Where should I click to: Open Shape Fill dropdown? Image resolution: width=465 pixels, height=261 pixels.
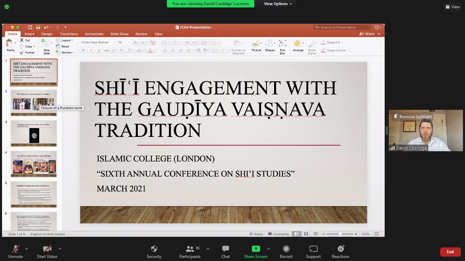pos(332,42)
